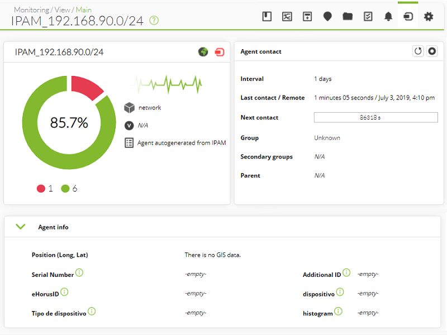Click the Serial Number info icon
Image resolution: width=447 pixels, height=335 pixels.
click(x=79, y=272)
